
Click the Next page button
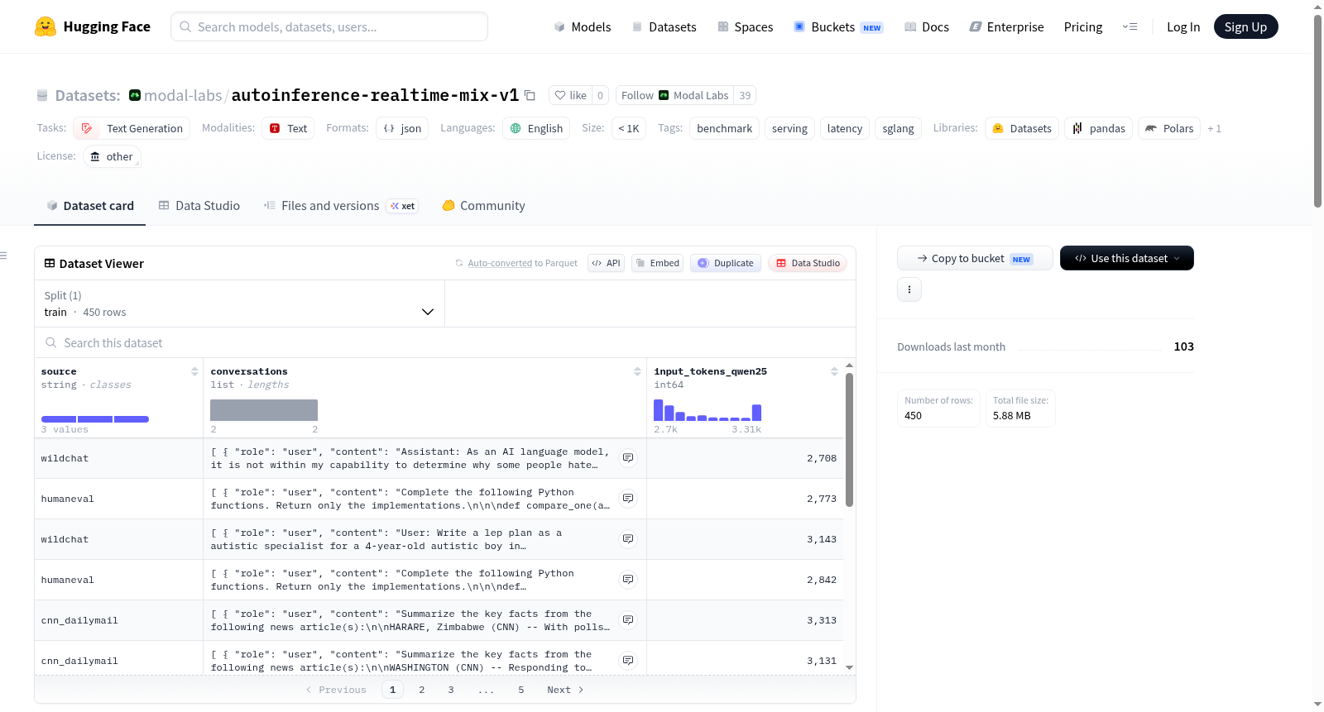pos(565,690)
